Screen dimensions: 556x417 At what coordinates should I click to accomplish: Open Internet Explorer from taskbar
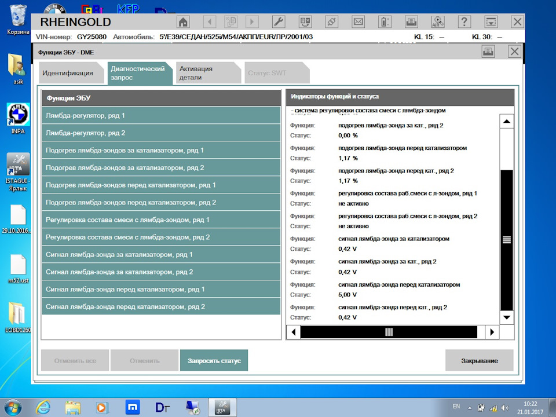(43, 407)
